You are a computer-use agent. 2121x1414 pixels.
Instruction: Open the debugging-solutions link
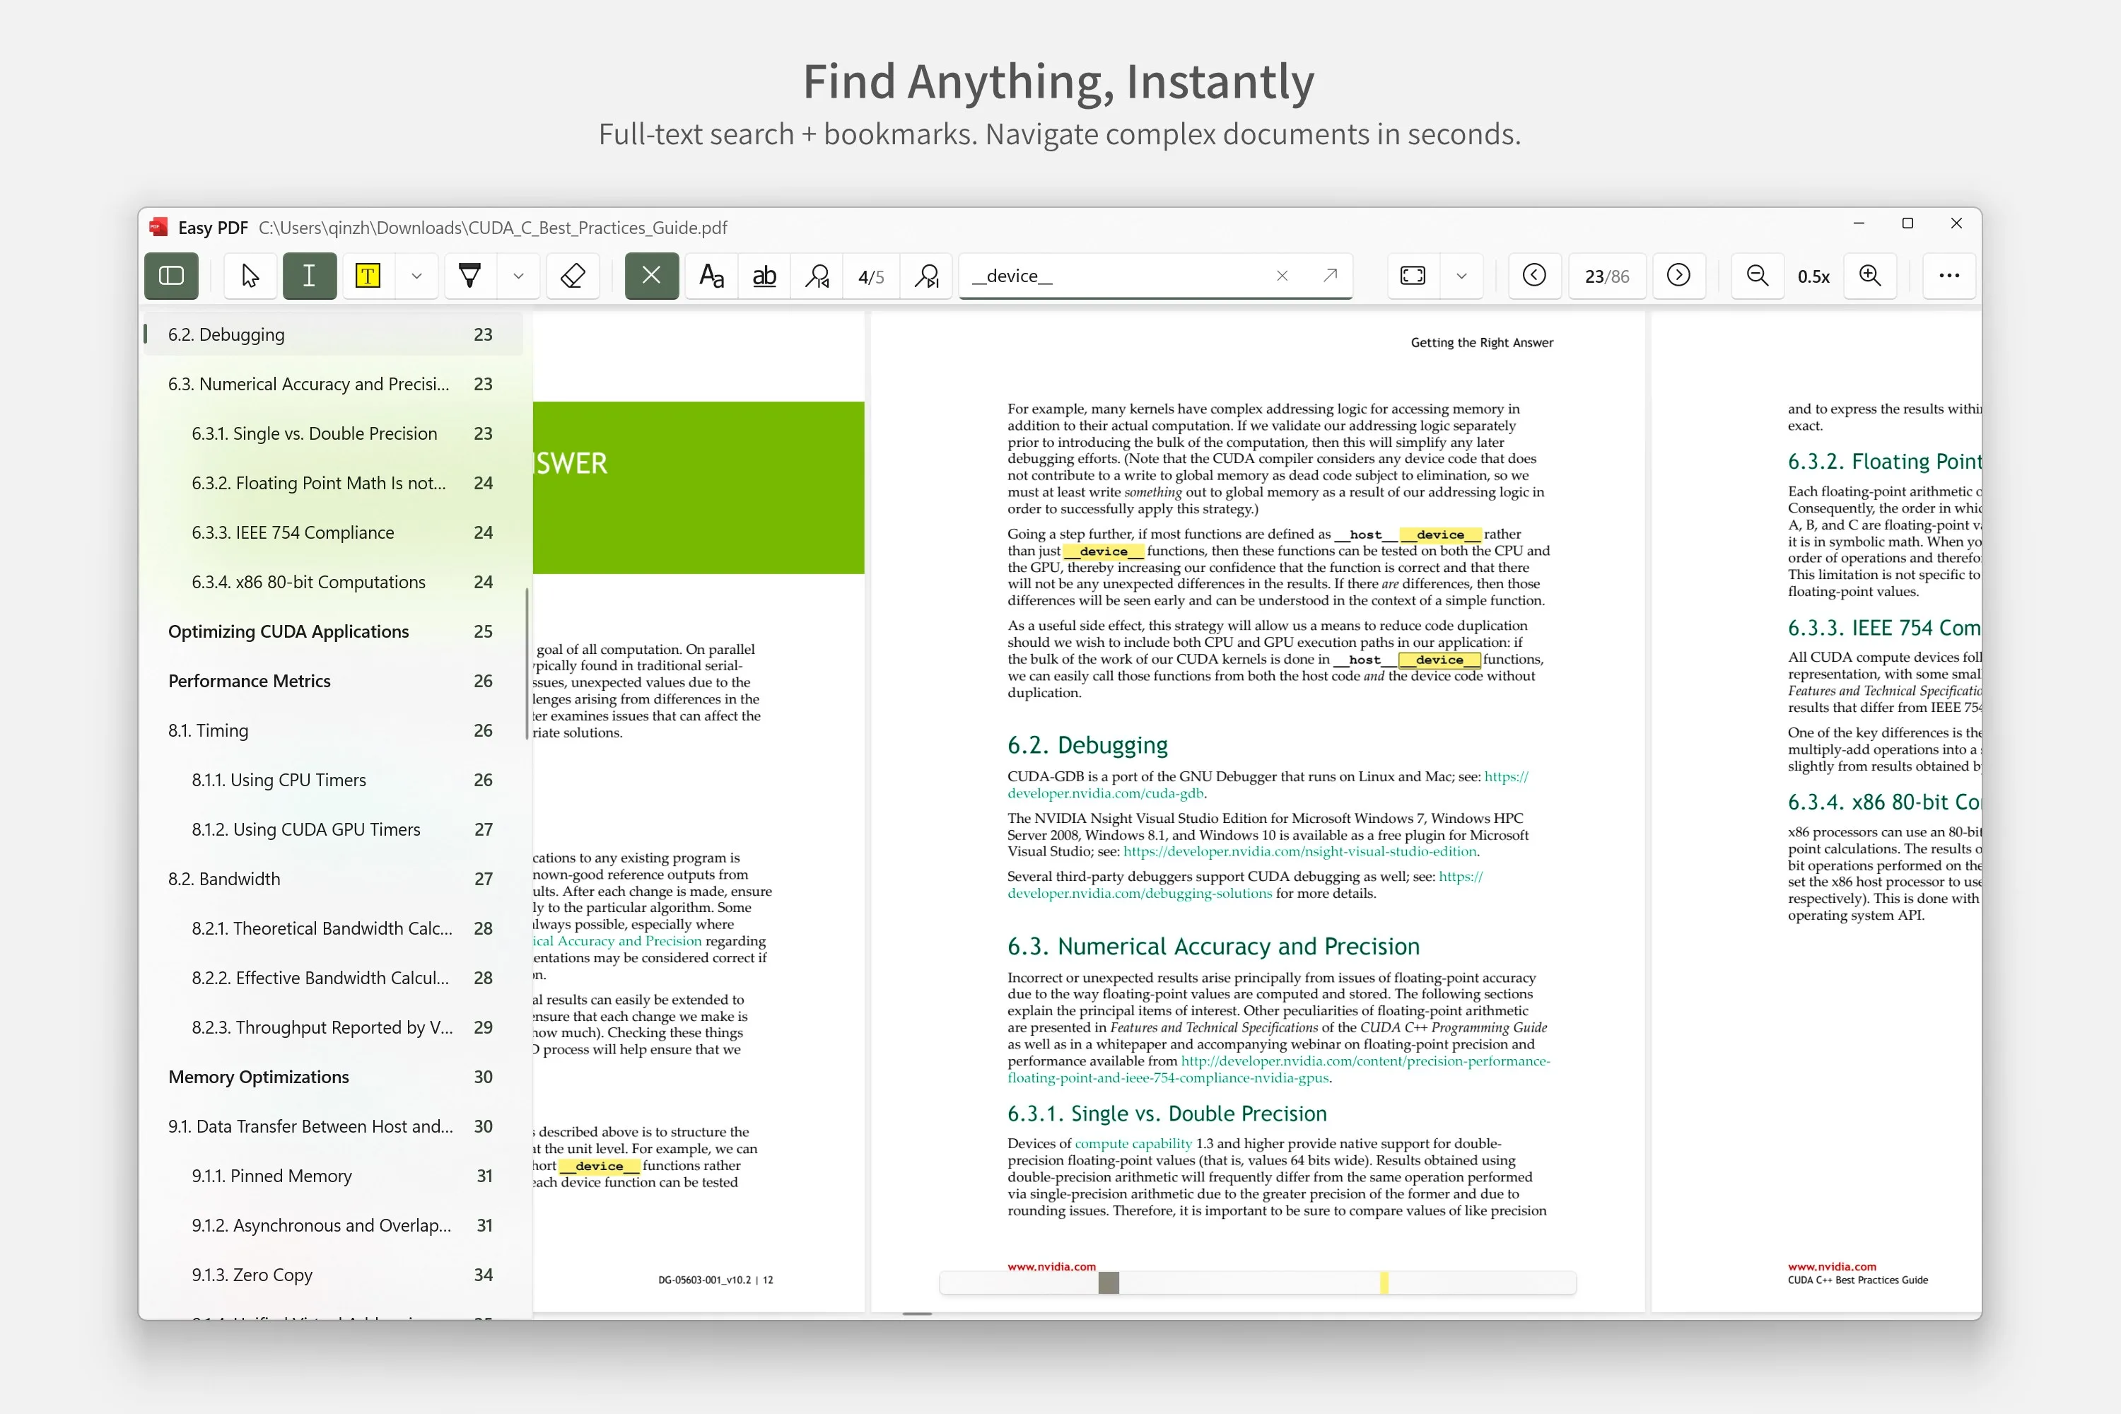pyautogui.click(x=1140, y=894)
